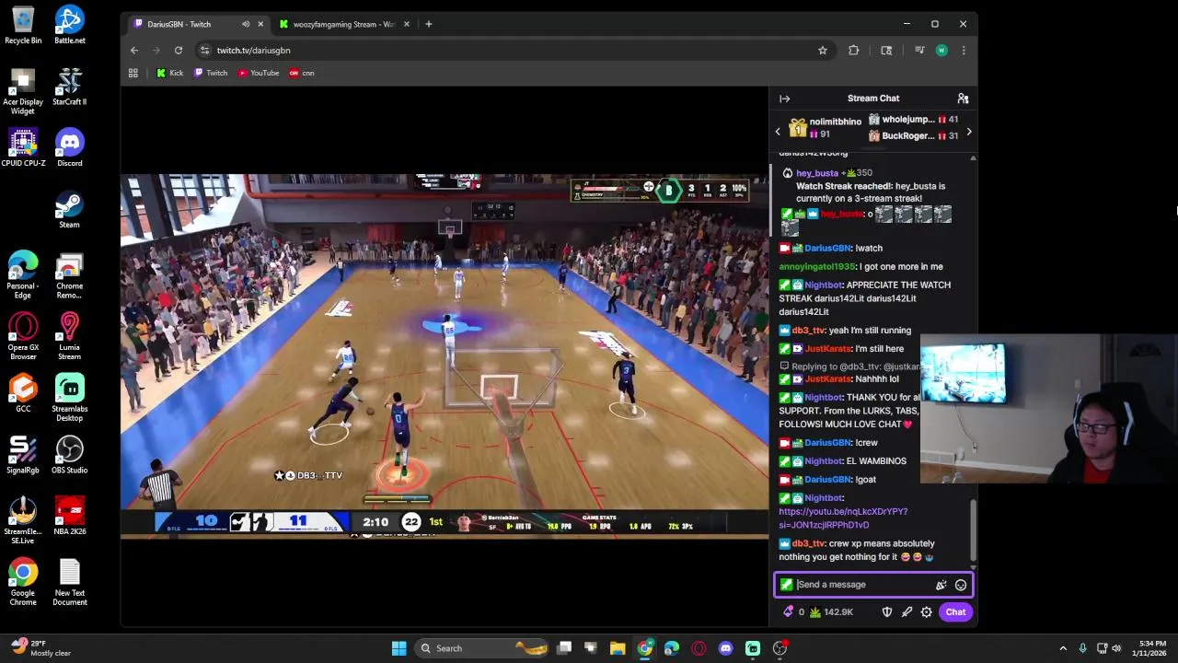Open the moderation shield icon in chat
This screenshot has width=1178, height=663.
(887, 612)
